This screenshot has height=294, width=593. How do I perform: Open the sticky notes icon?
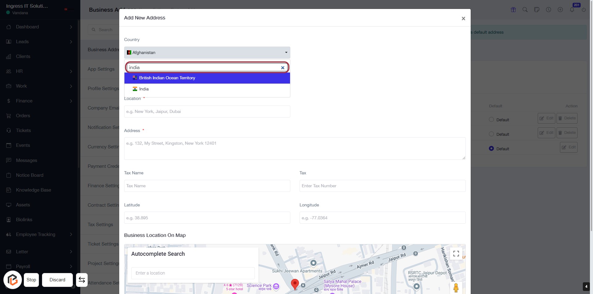point(537,10)
